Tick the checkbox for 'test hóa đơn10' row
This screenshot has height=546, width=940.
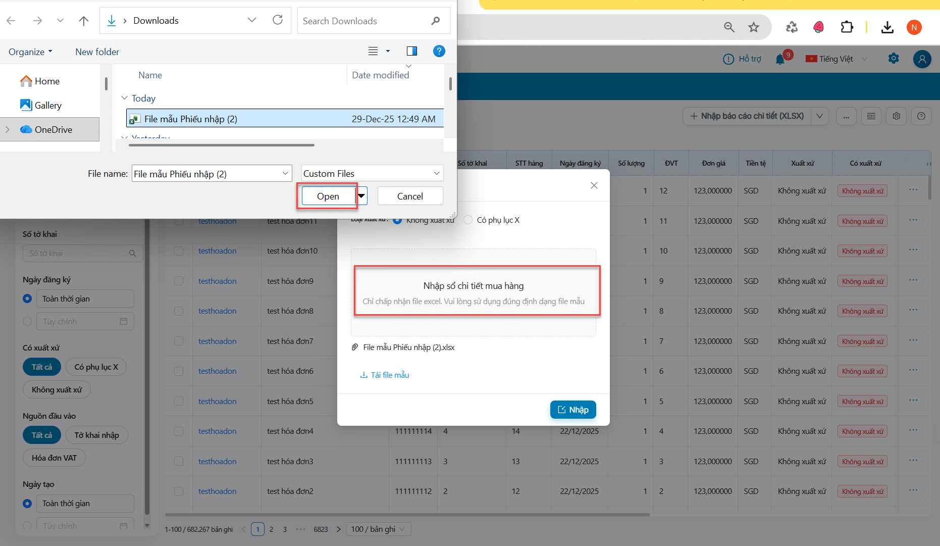pos(179,251)
